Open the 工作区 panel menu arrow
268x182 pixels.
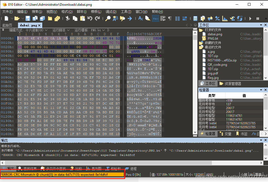(x=261, y=25)
